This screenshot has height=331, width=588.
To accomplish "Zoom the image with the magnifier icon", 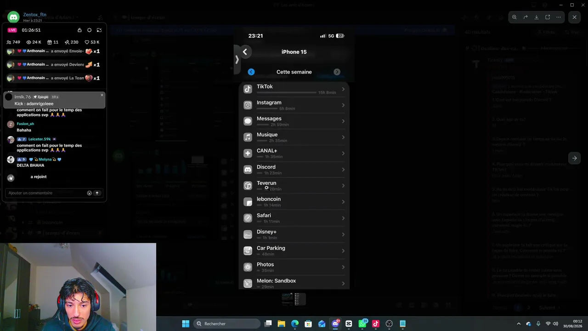I will point(514,17).
